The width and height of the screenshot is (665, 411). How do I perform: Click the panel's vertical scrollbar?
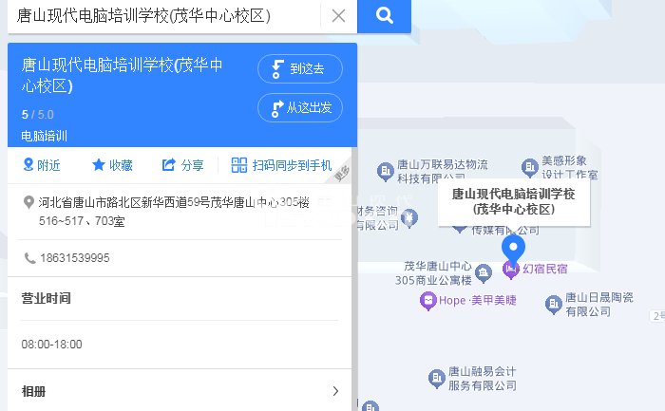click(354, 279)
